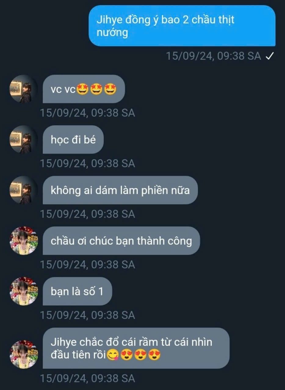Tap the avatar beside 'không ai dám làm phiền nữa'
The height and width of the screenshot is (390, 285).
[24, 190]
